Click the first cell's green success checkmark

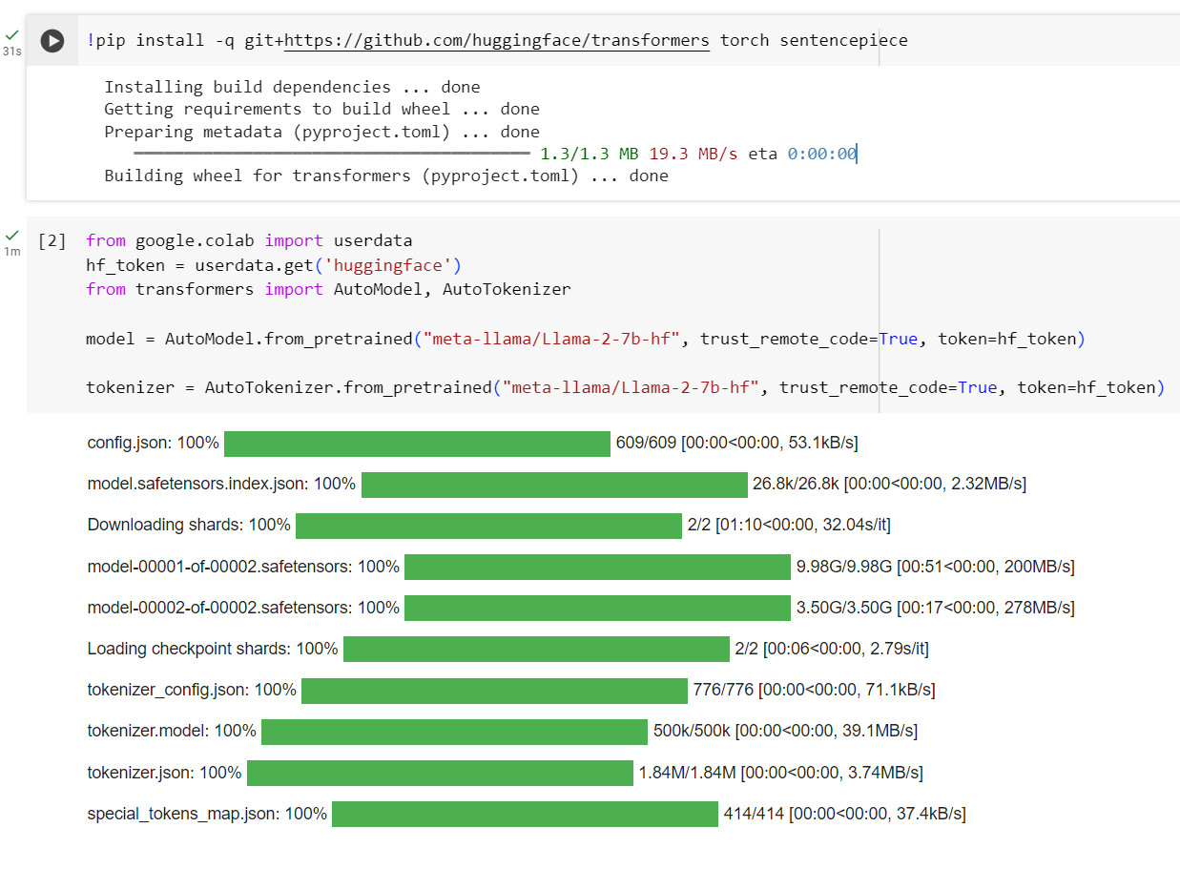click(x=11, y=34)
